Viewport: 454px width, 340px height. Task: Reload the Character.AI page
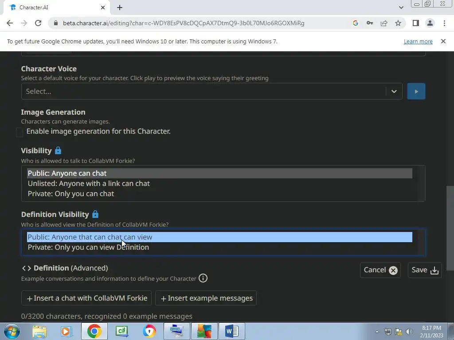(38, 23)
